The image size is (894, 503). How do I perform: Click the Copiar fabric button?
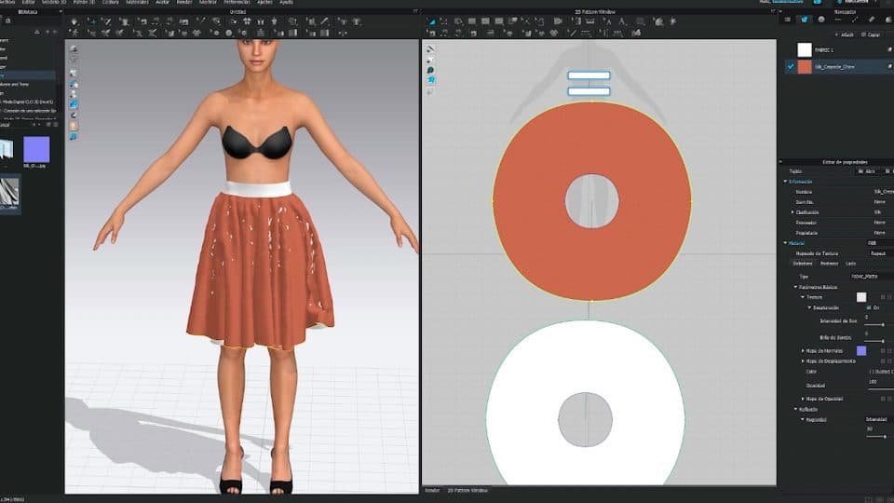pyautogui.click(x=871, y=34)
